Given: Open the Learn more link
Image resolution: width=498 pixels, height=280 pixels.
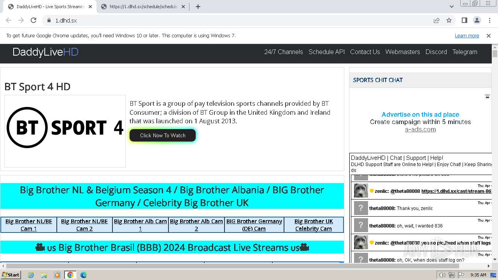Looking at the screenshot, I should [x=467, y=36].
